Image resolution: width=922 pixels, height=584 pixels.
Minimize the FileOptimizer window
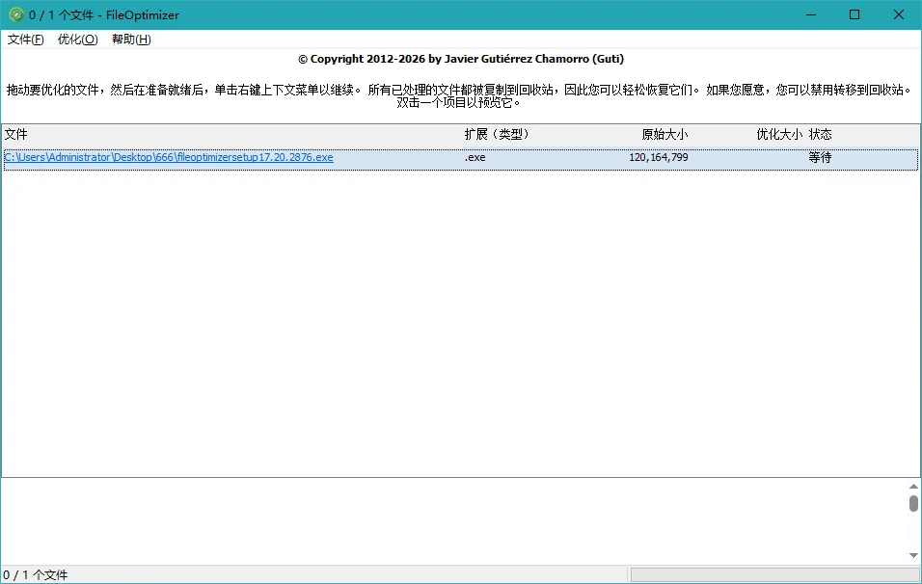tap(811, 14)
